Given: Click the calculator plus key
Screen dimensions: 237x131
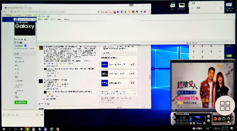Looking at the screenshot, I should (x=220, y=52).
